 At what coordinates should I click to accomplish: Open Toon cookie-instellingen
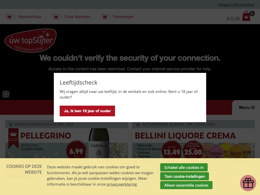point(184,176)
